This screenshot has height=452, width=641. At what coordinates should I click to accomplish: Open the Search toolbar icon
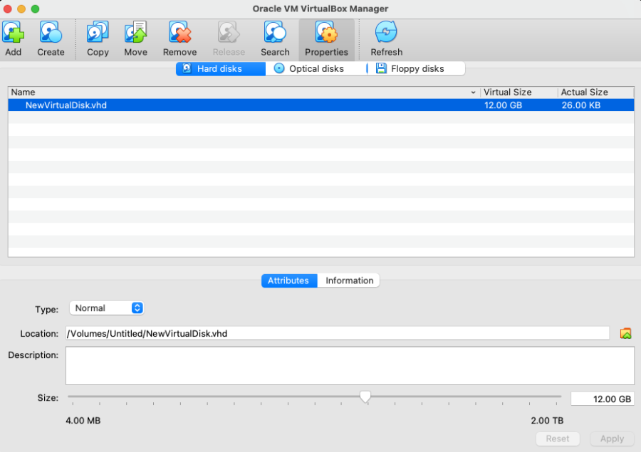point(275,32)
